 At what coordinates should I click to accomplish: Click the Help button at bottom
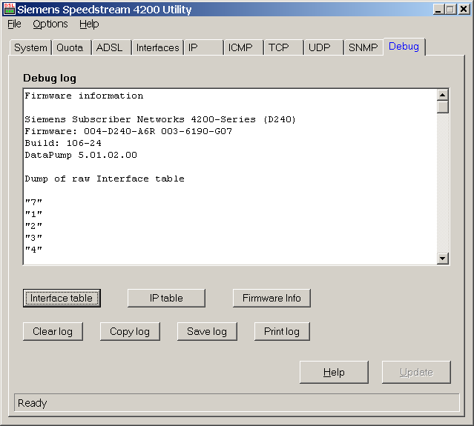pos(334,372)
